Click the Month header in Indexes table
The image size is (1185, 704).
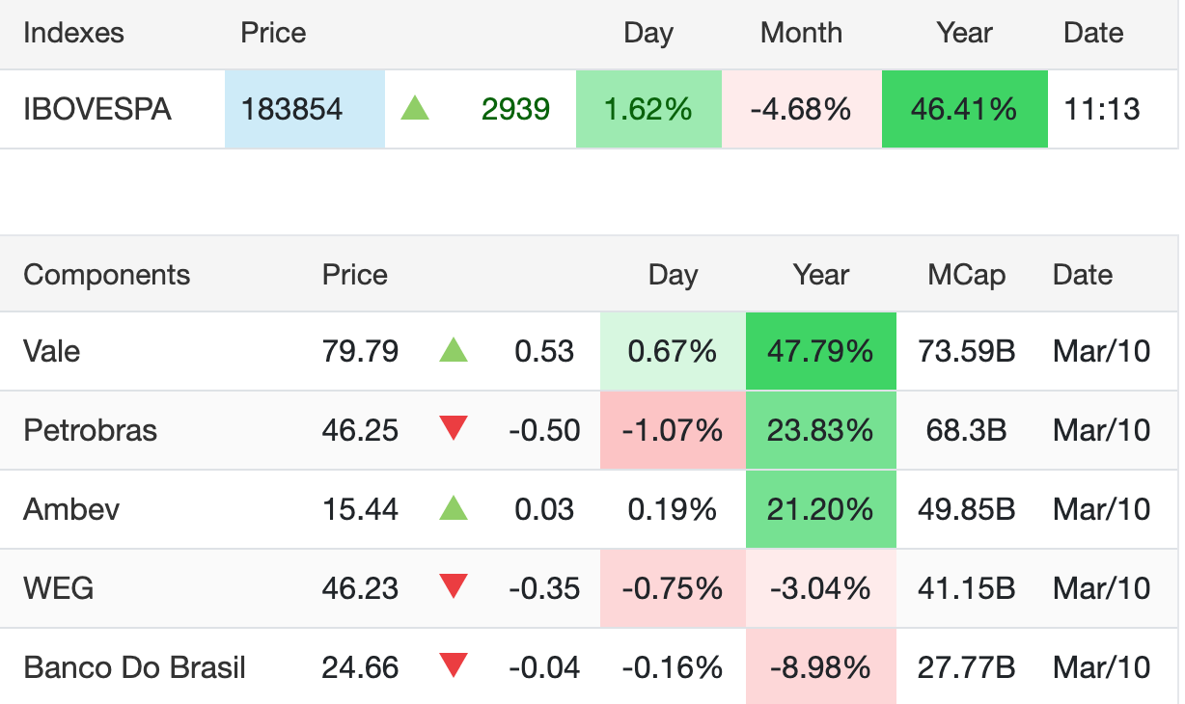(x=801, y=33)
